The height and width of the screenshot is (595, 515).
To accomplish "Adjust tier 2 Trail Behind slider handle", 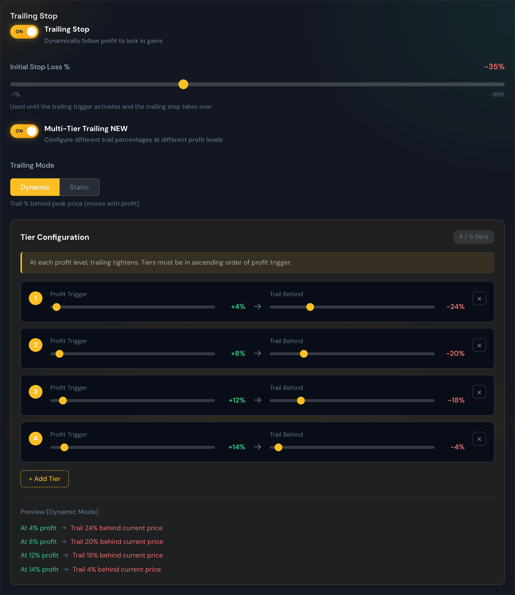I will click(304, 354).
